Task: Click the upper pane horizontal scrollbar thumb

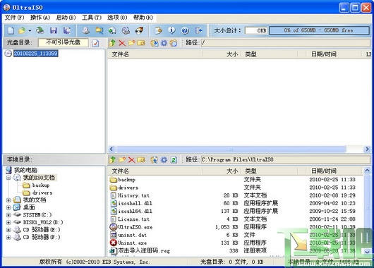Action: click(231, 150)
